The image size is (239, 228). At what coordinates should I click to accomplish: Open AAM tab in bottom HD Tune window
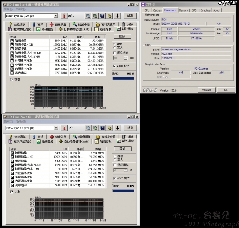point(74,141)
